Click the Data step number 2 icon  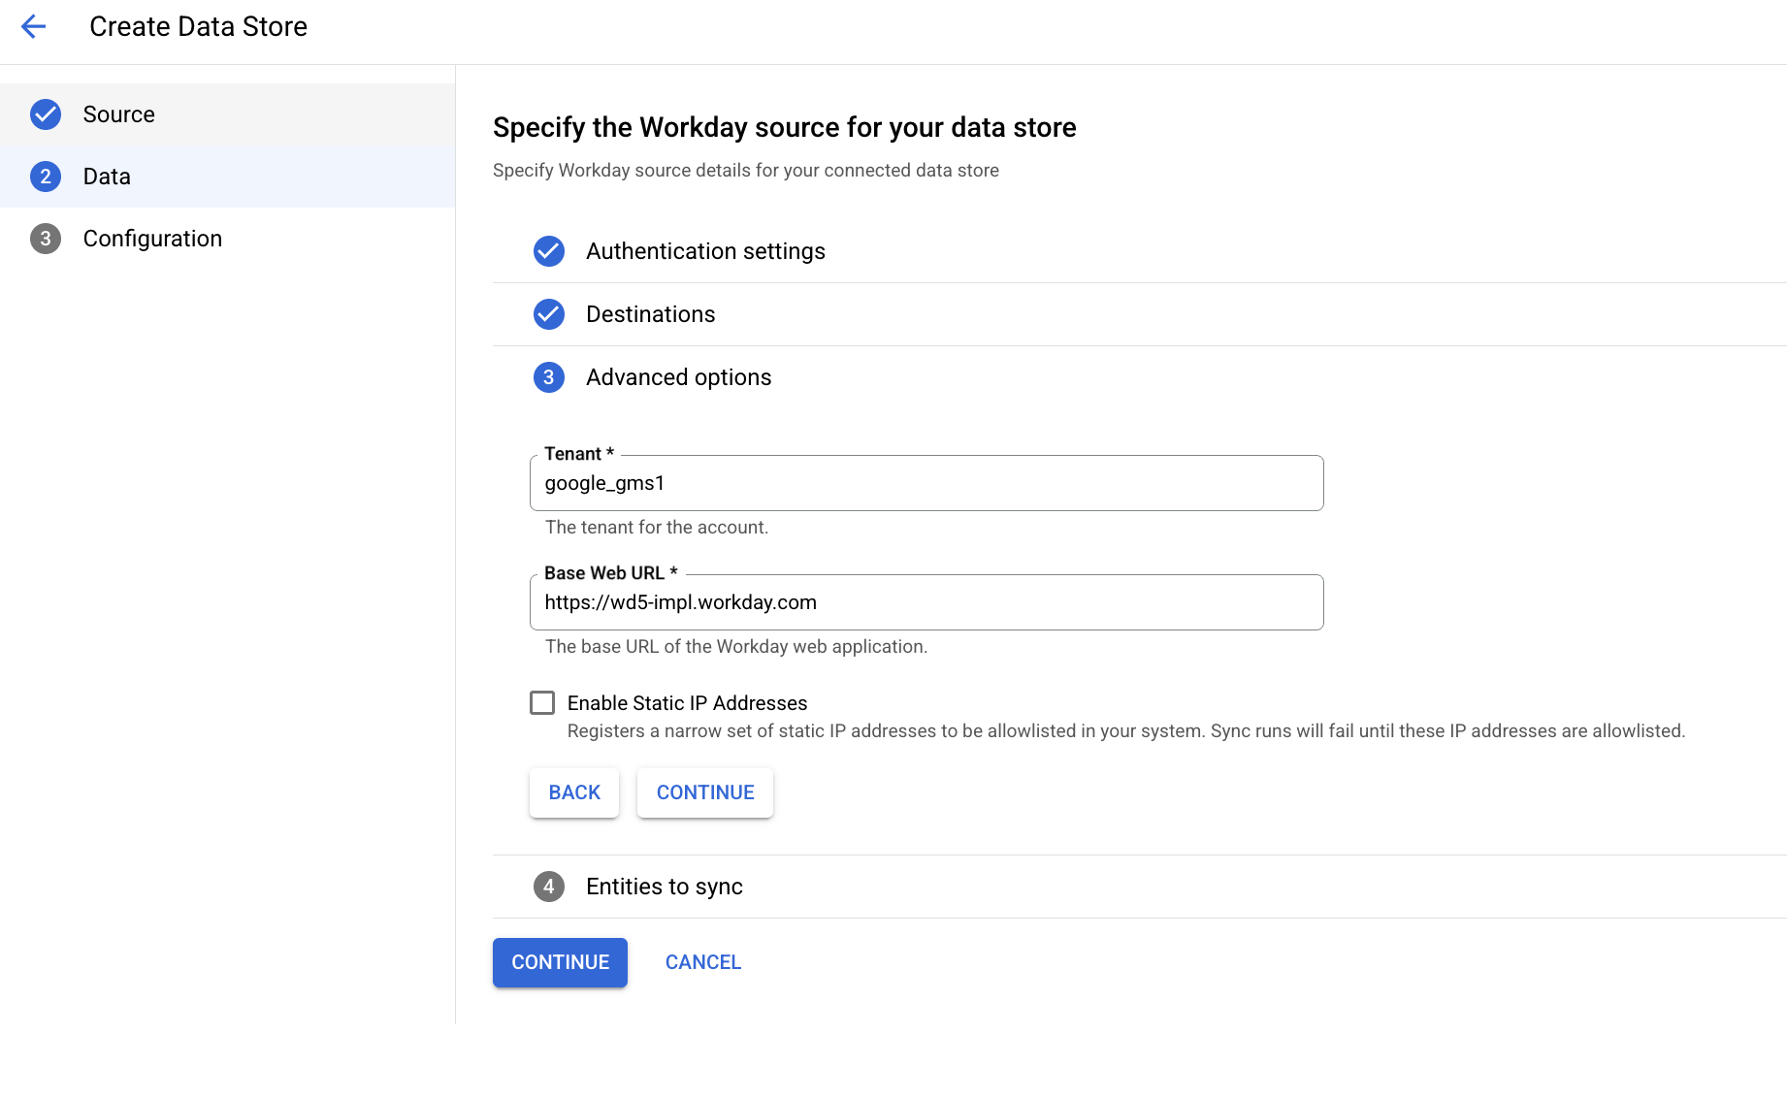coord(46,177)
